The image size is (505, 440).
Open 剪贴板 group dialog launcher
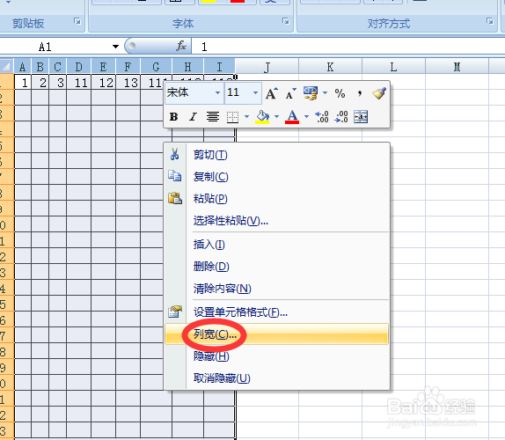[x=77, y=21]
